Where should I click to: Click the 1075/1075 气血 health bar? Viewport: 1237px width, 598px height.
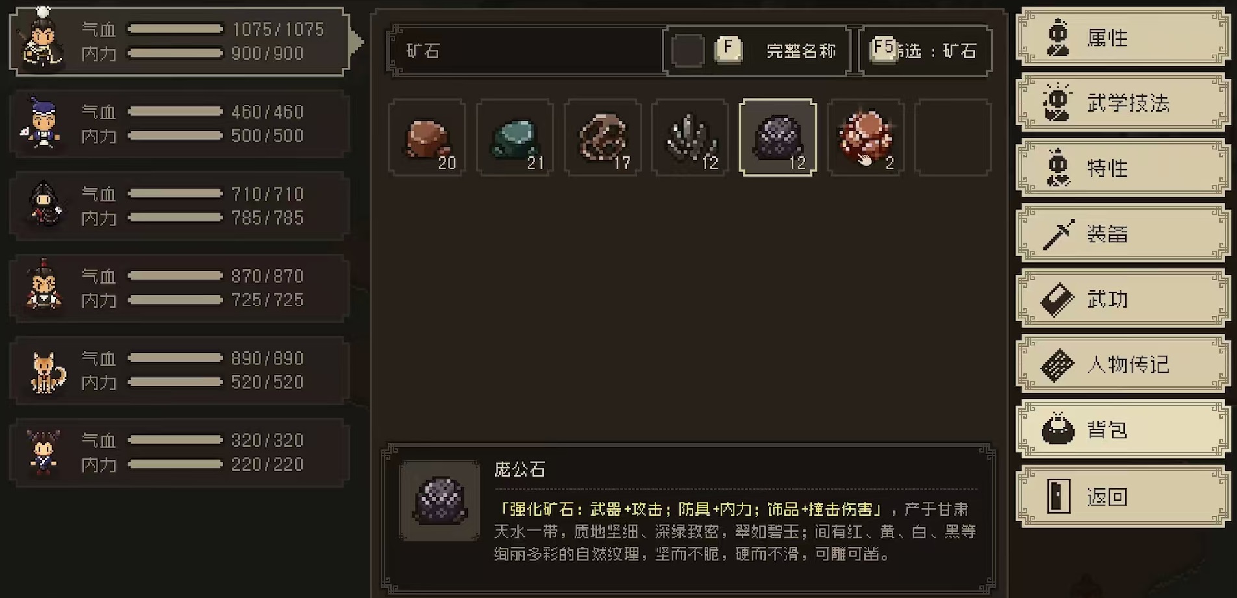point(175,29)
